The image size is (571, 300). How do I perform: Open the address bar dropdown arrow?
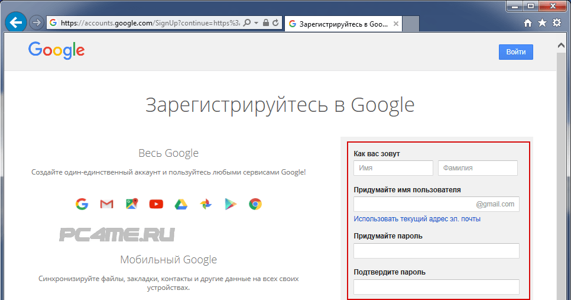256,23
